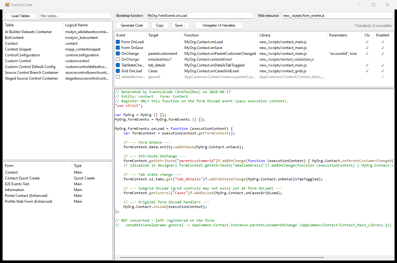
Task: Click the Load Tables button
Action: [x=21, y=16]
